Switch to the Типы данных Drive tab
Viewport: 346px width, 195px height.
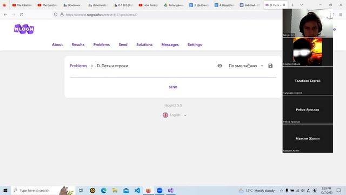coord(174,5)
